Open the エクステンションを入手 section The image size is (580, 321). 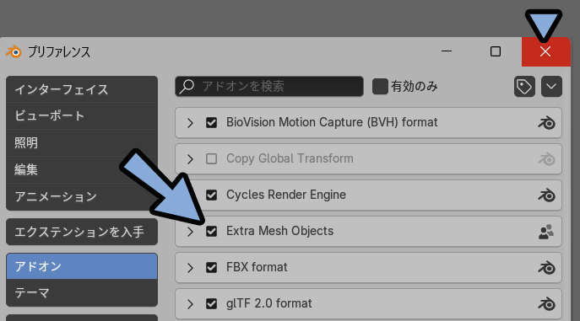[82, 232]
